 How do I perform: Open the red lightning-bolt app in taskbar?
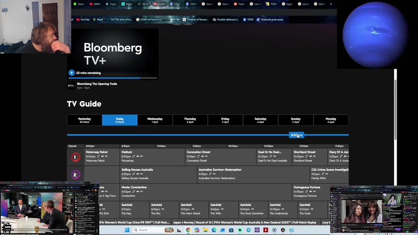[x=265, y=230]
